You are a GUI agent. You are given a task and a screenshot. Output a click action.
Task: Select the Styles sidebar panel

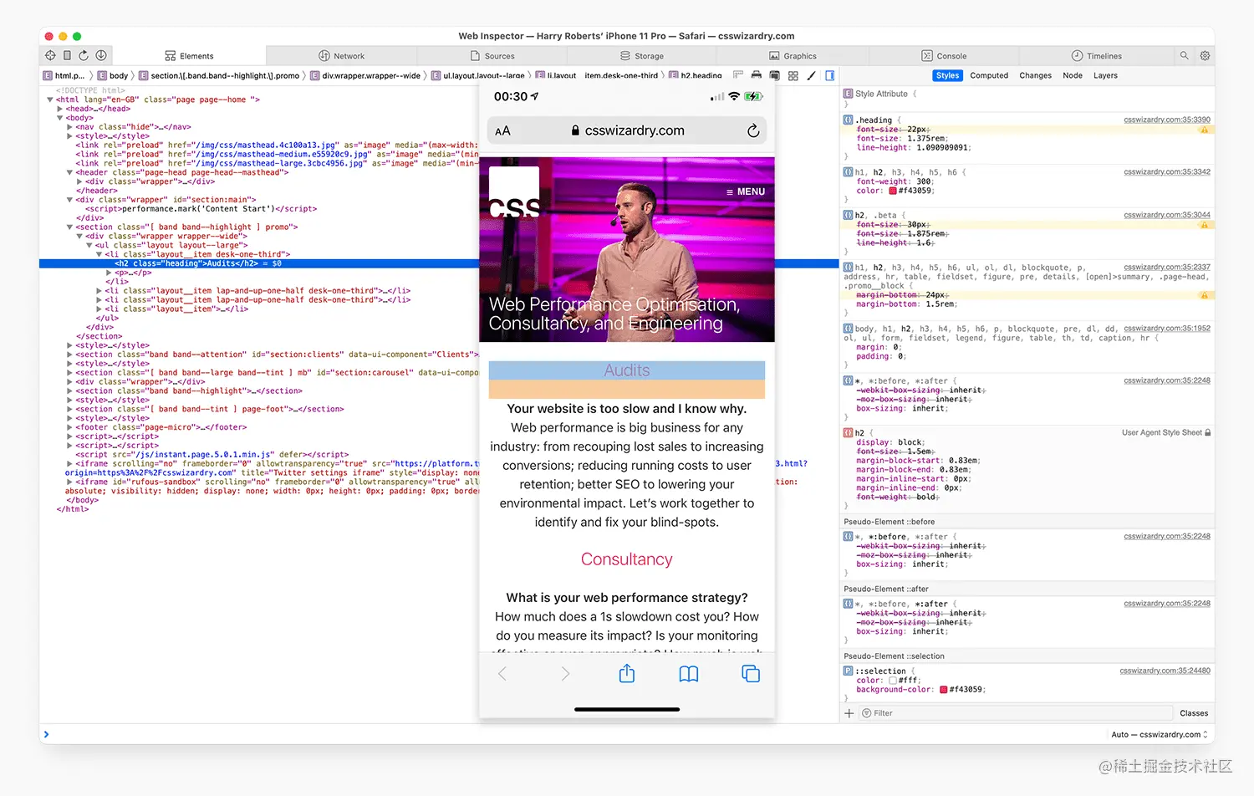coord(947,75)
